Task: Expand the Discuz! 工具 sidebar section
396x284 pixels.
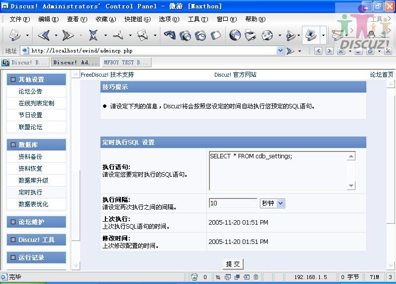Action: [13, 240]
